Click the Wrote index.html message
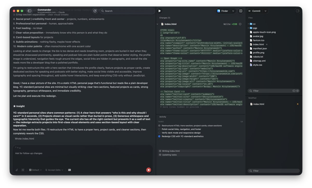 point(24,139)
